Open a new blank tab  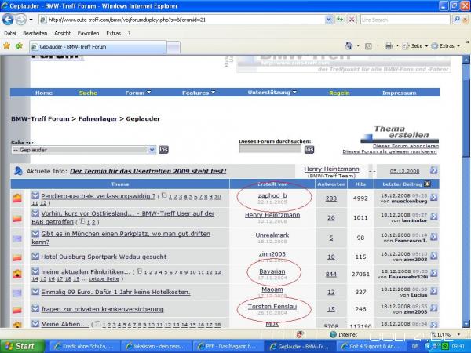173,47
